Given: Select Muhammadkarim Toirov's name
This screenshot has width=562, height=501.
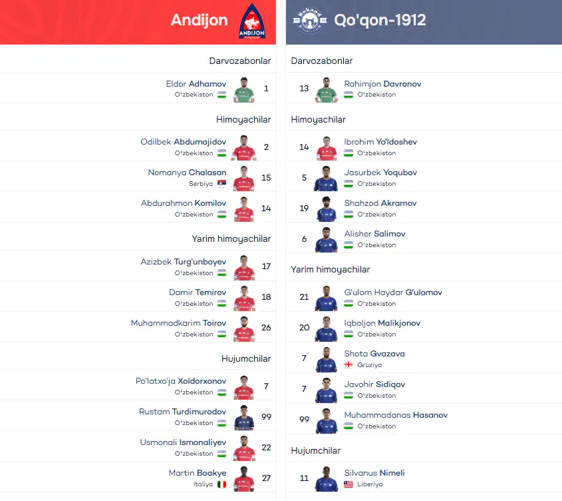Looking at the screenshot, I should point(178,323).
